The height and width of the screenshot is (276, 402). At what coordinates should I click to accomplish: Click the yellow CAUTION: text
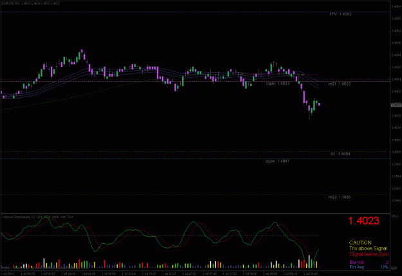(360, 243)
